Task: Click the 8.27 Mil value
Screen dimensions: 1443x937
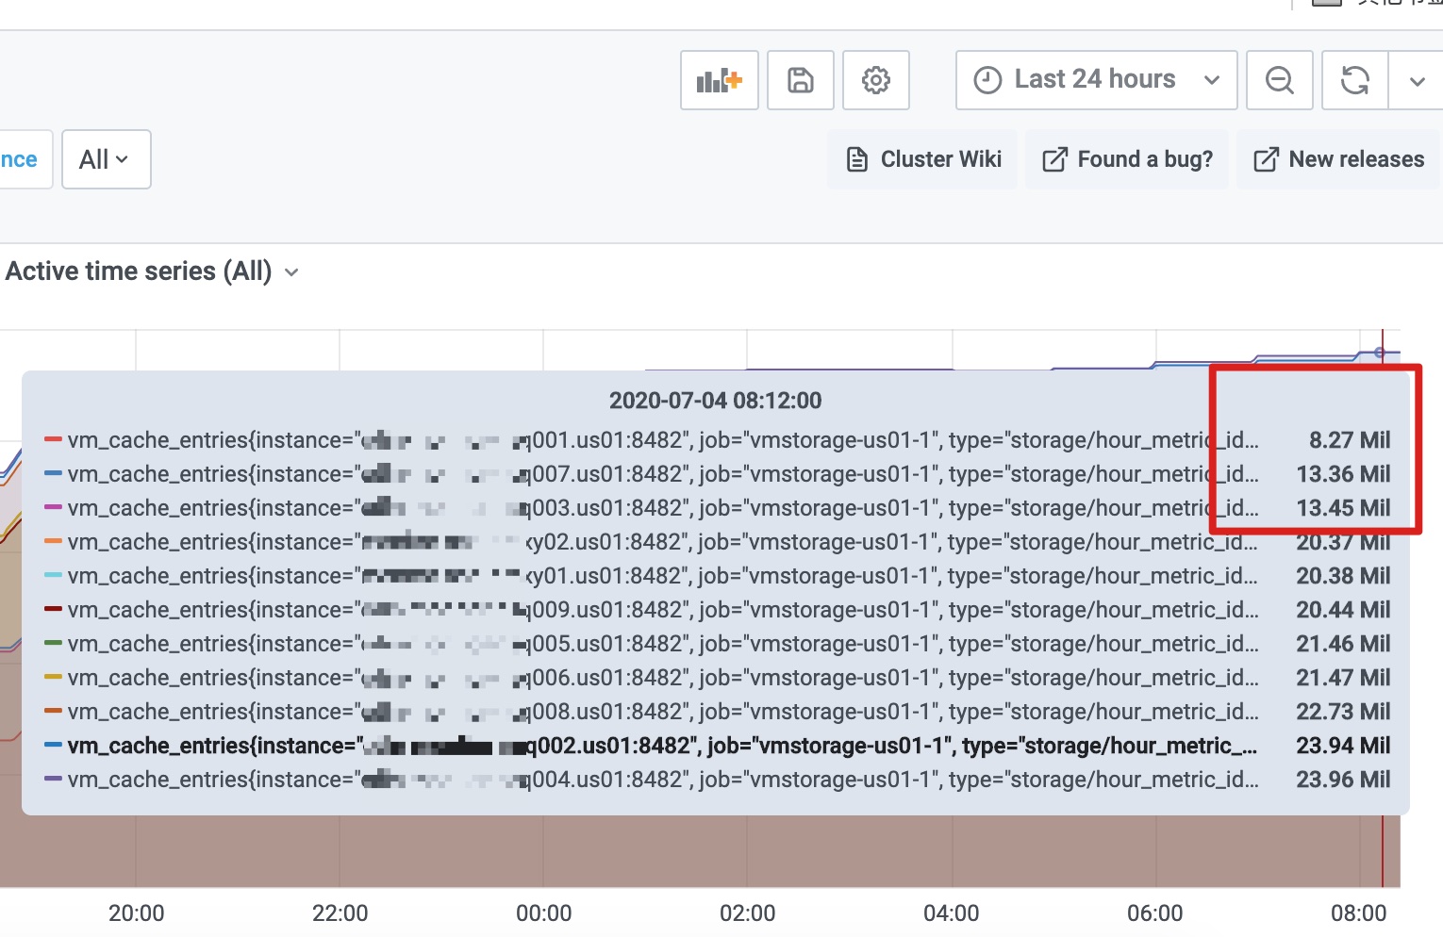Action: [x=1350, y=440]
